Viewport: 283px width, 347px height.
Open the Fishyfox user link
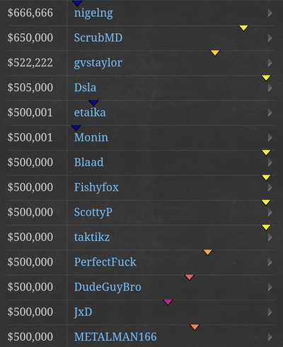coord(96,187)
